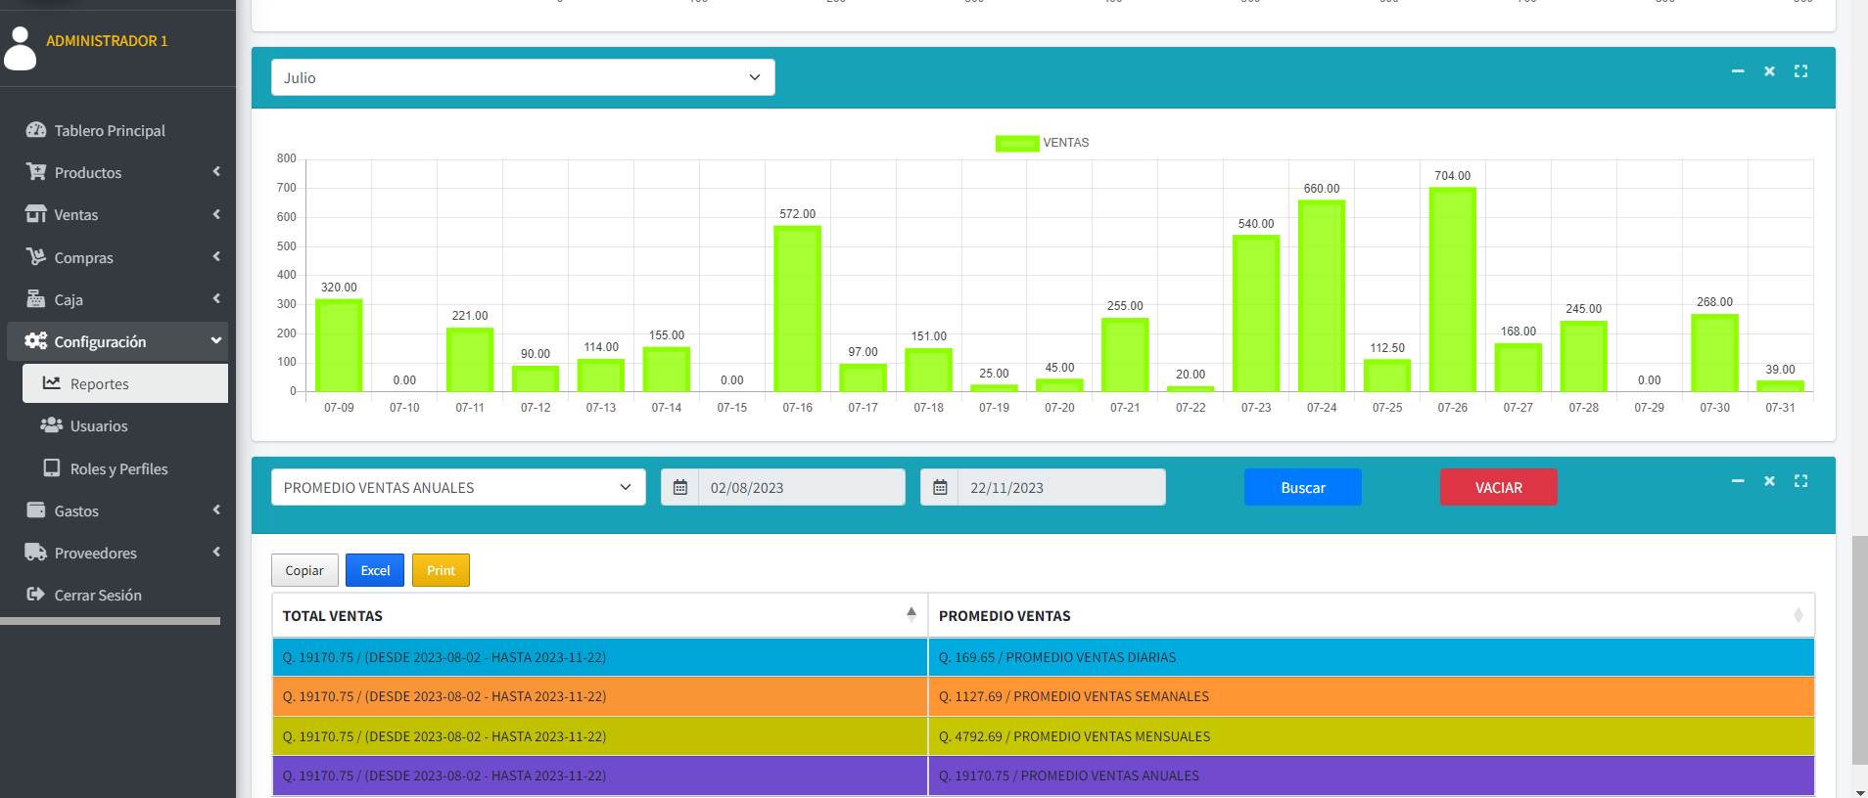The width and height of the screenshot is (1868, 798).
Task: Maximize the promedio ventas card
Action: pyautogui.click(x=1800, y=481)
